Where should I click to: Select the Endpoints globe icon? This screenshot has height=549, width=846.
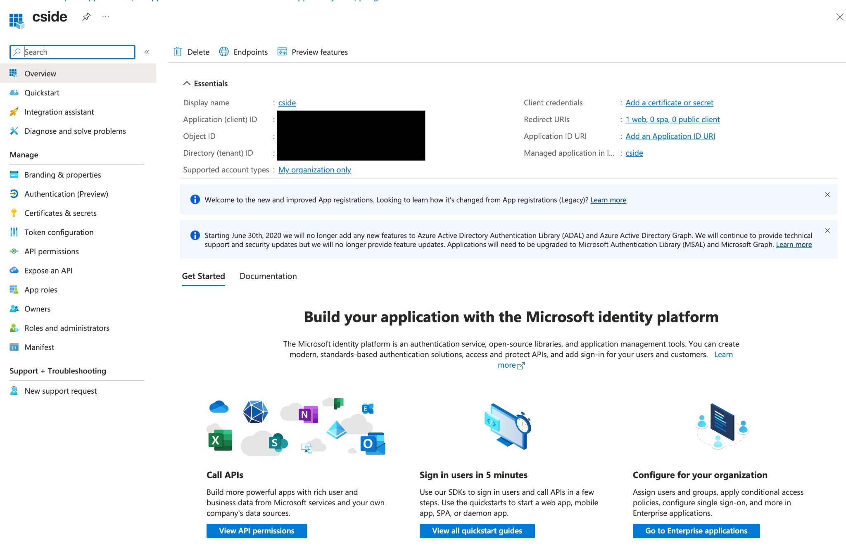[224, 52]
